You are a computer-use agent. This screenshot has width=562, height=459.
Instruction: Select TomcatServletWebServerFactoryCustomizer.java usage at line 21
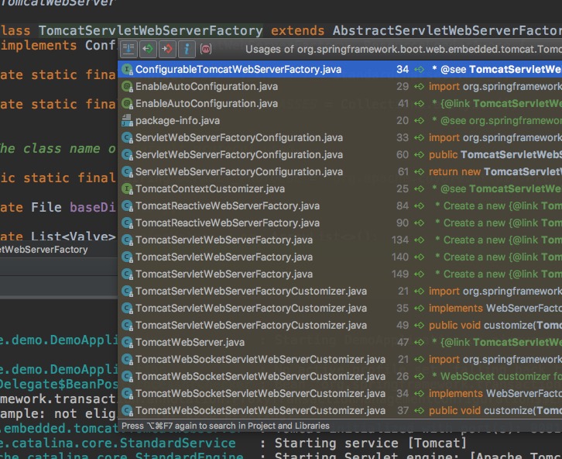pos(340,291)
